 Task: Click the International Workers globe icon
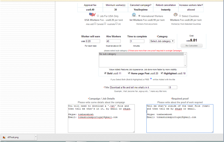[134, 15]
